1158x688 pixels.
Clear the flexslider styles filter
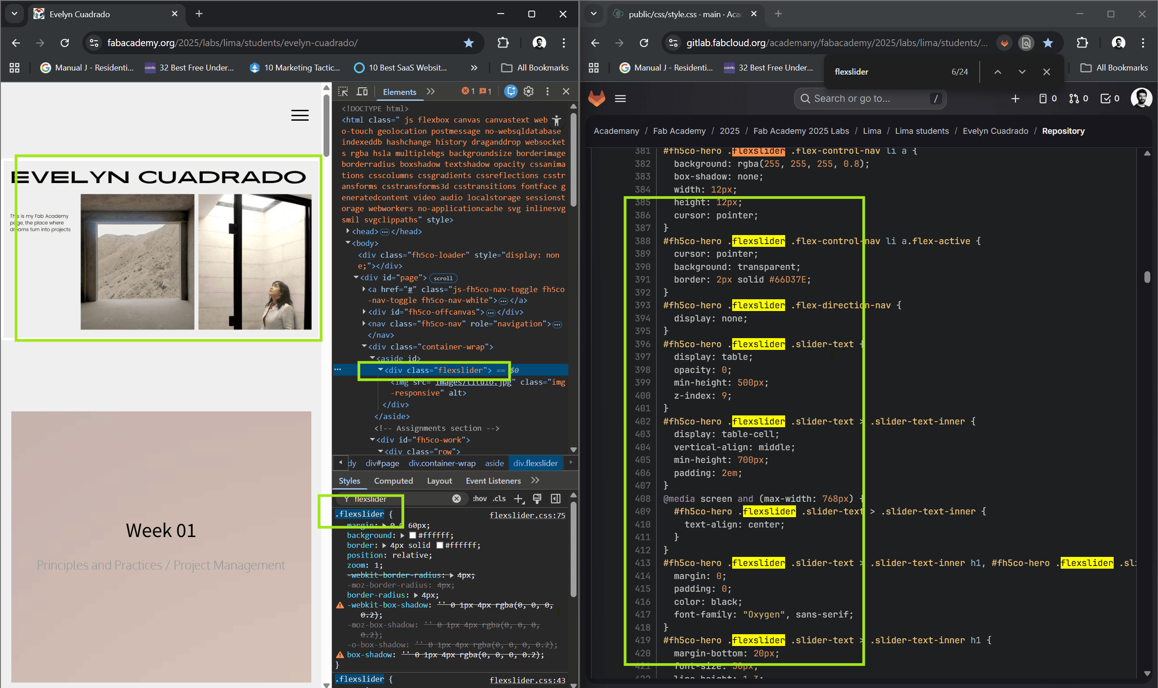click(457, 499)
